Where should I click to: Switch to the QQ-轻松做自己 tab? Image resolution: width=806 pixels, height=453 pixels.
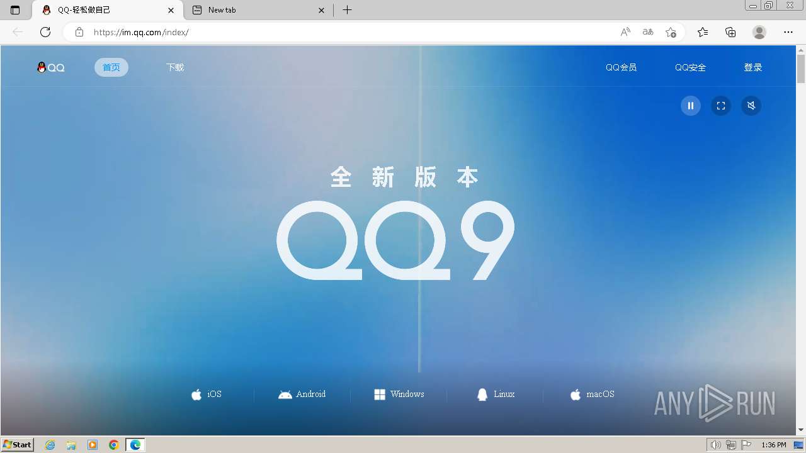[107, 10]
